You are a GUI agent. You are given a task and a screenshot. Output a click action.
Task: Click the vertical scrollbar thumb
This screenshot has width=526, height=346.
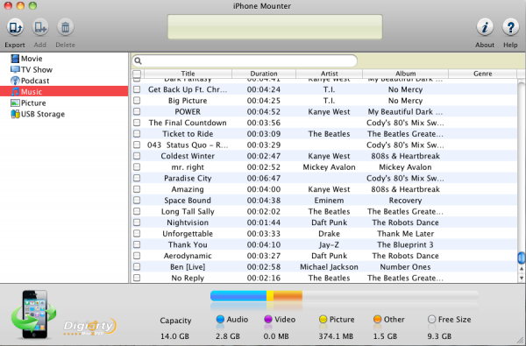point(522,258)
